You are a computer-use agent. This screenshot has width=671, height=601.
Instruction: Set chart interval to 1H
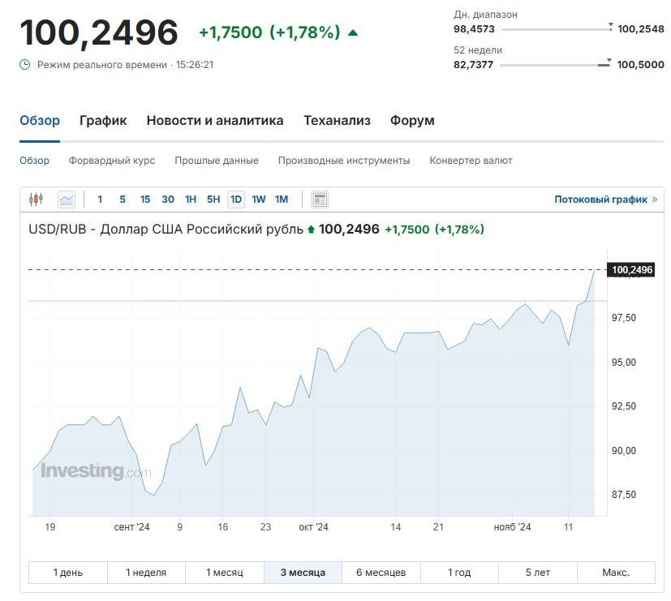coord(191,200)
